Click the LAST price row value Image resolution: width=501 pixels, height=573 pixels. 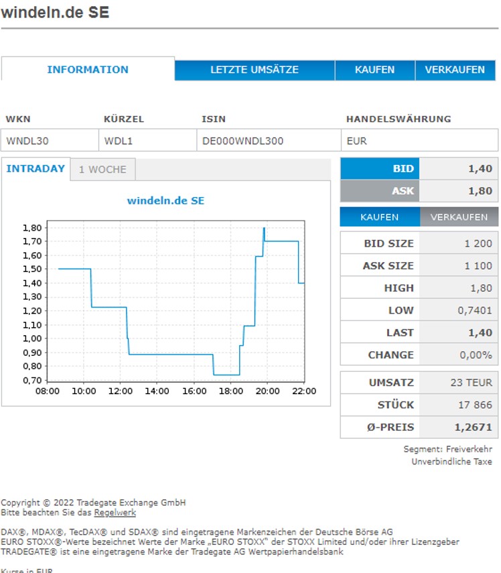pyautogui.click(x=480, y=332)
